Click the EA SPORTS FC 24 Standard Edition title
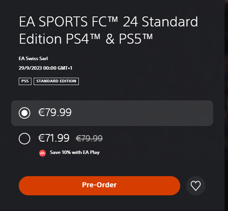Viewport: 228px width, 211px height. pos(108,30)
